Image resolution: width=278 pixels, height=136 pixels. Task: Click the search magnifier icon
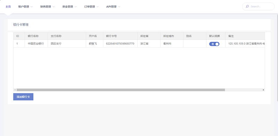click(x=247, y=7)
